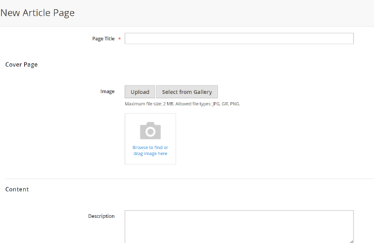
Task: Focus the Description text area
Action: (239, 226)
